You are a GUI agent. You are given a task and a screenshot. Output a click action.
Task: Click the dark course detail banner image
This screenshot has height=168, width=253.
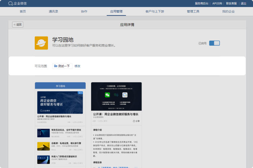[116, 96]
